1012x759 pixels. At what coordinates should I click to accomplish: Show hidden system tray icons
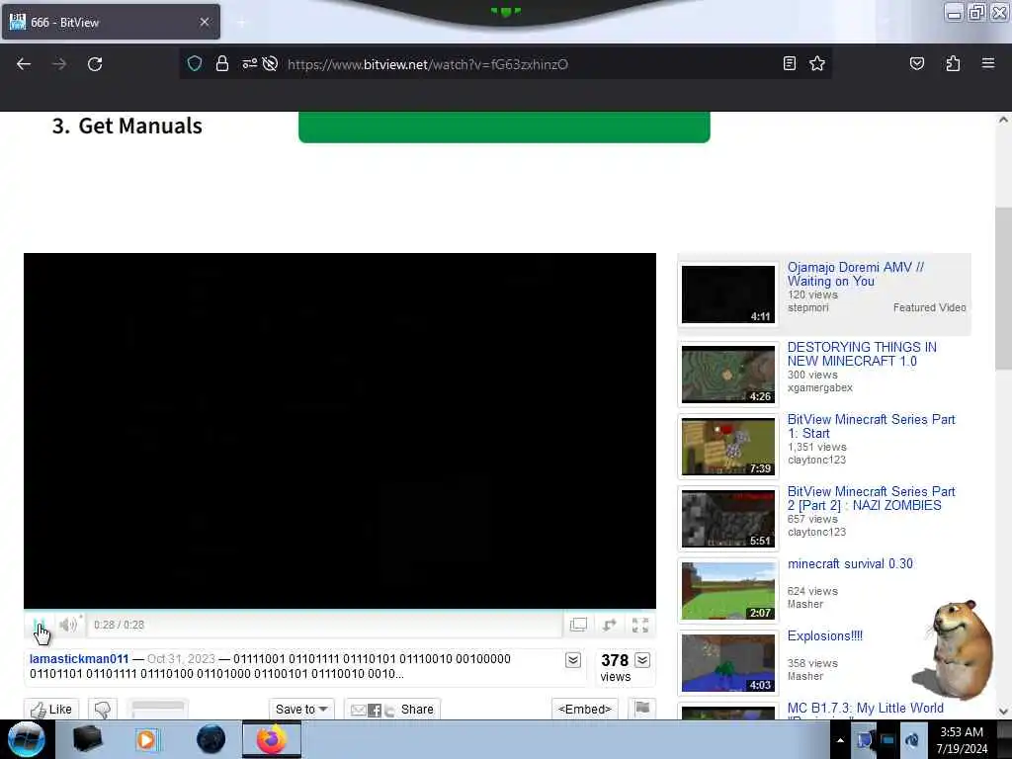point(840,740)
